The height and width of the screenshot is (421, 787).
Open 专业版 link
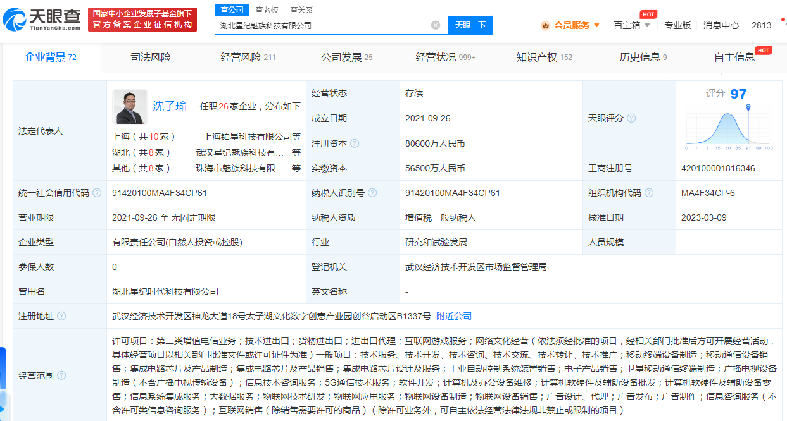(x=677, y=25)
